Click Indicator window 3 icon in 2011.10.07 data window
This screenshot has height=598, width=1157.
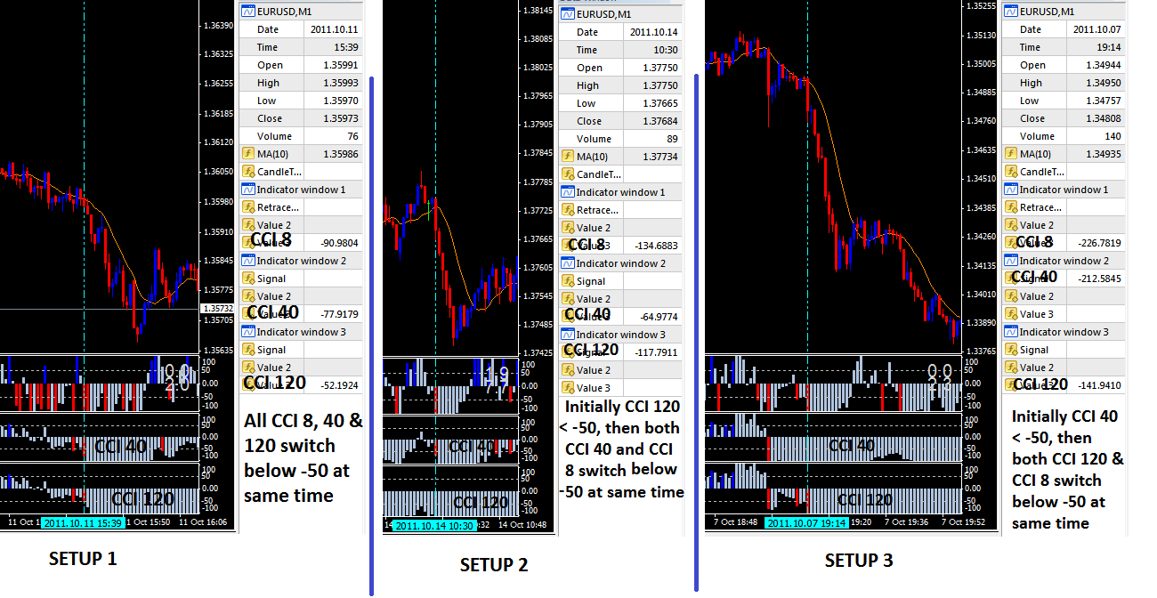point(1010,332)
